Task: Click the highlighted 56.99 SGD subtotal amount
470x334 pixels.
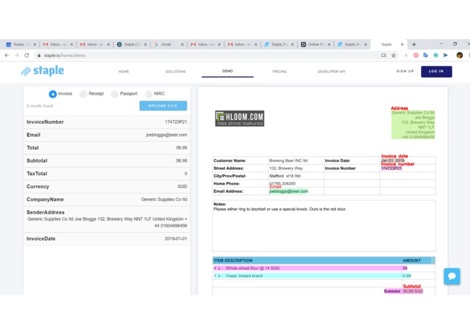Action: [x=413, y=291]
